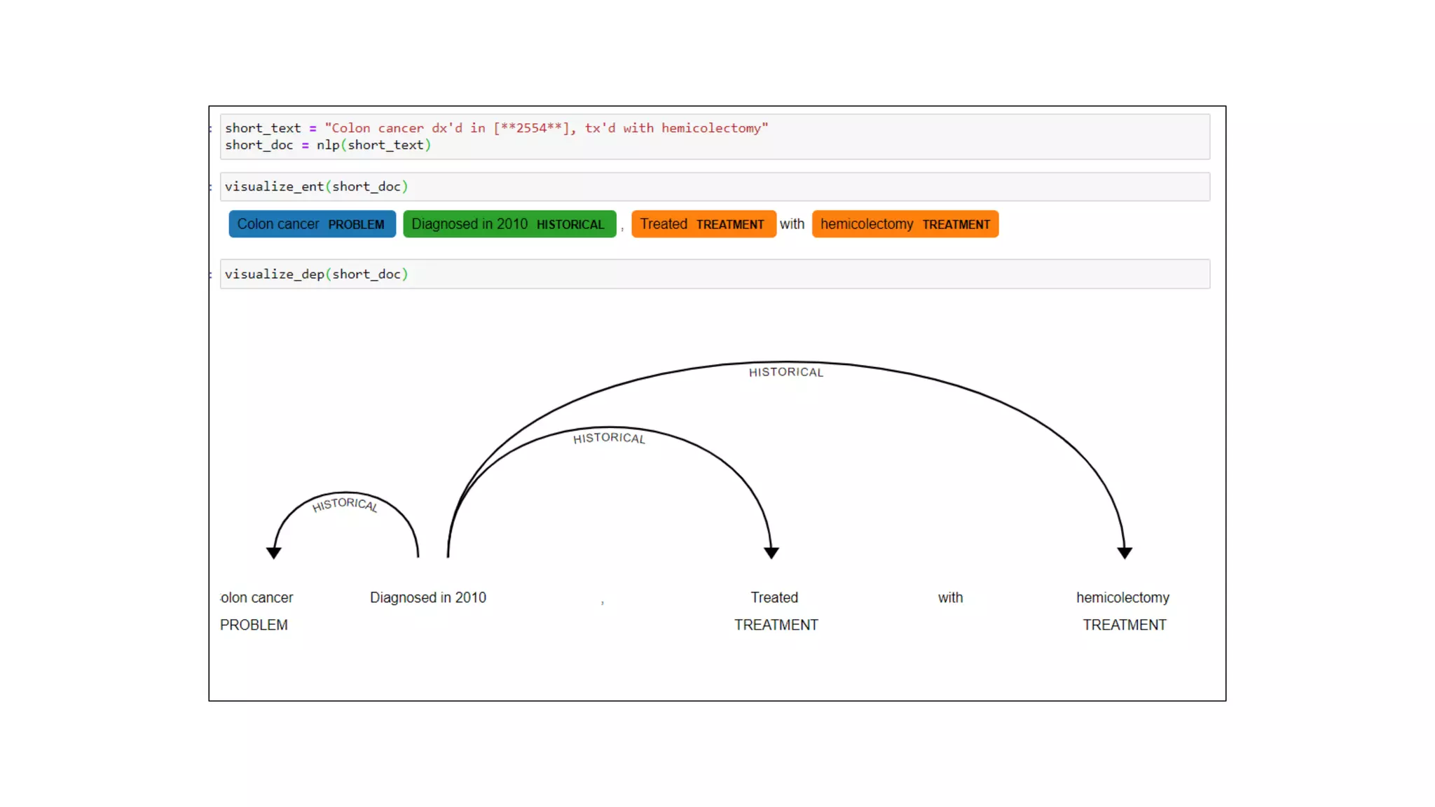
Task: Click the 'with' token in dependency graph
Action: pyautogui.click(x=950, y=598)
